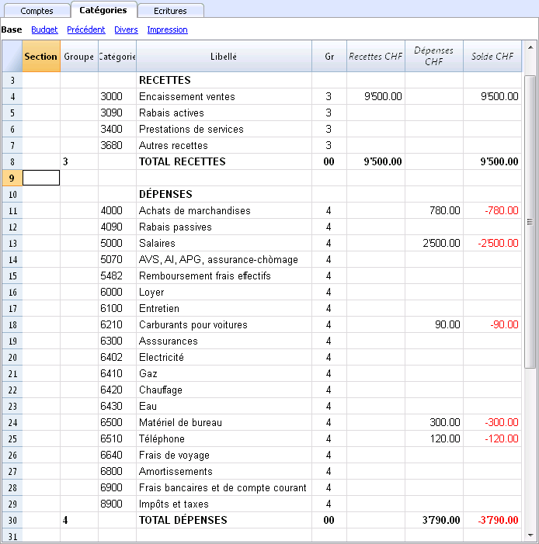This screenshot has height=544, width=539.
Task: Click the 300.00 expense for Matériel de bureau
Action: (445, 423)
